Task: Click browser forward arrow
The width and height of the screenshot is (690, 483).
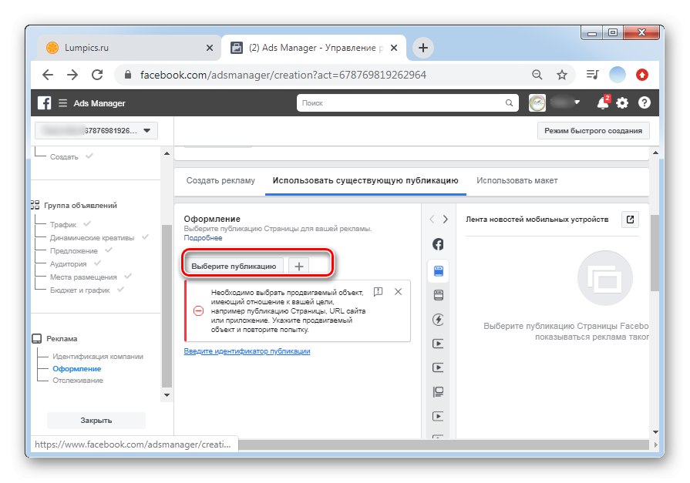Action: point(72,75)
